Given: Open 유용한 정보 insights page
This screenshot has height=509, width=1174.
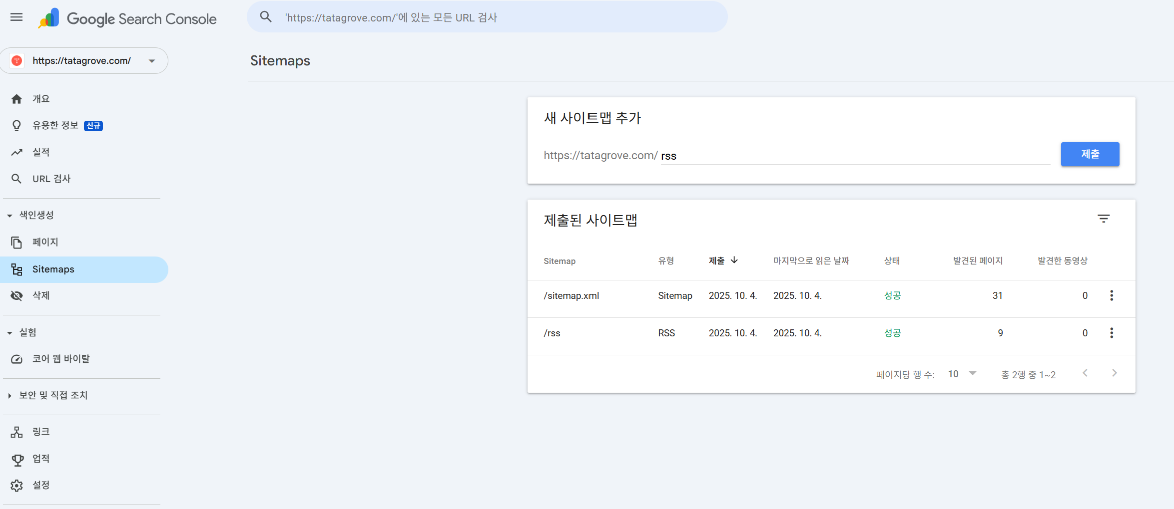Looking at the screenshot, I should [55, 125].
